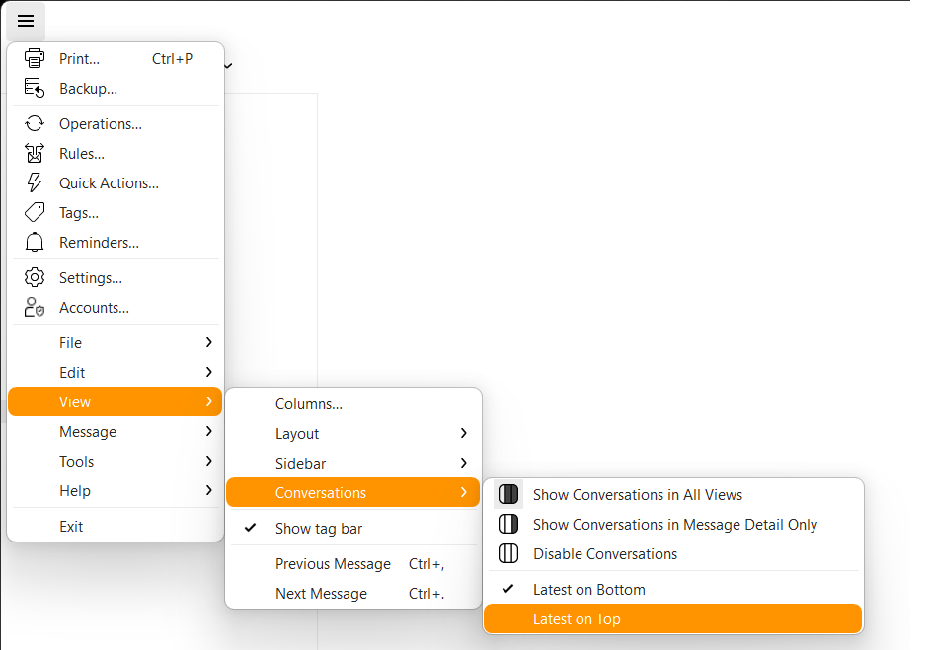Choose Show Conversations in All Views
The image size is (930, 650).
coord(673,495)
